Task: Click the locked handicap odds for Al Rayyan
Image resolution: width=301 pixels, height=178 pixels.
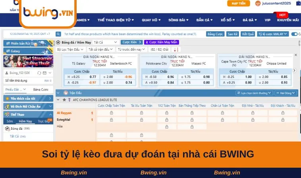Action: [x=111, y=113]
